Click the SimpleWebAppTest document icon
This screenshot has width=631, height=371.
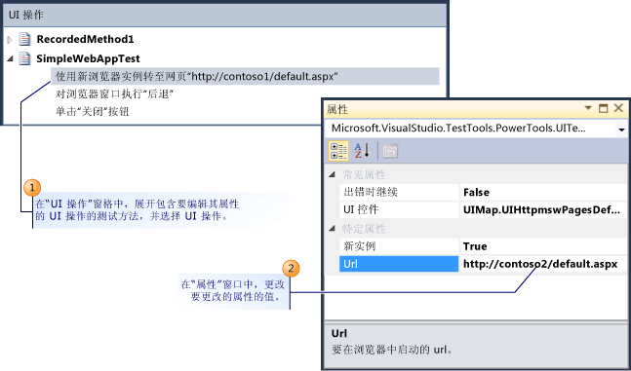[25, 58]
